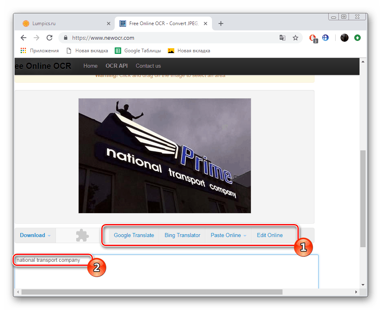Reload the newocr.com page
The height and width of the screenshot is (310, 381).
point(49,38)
